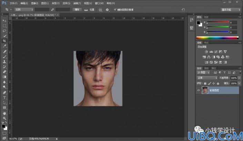Screen dimensions: 243x141
Task: Swap crop width and height values
Action: [x=52, y=10]
